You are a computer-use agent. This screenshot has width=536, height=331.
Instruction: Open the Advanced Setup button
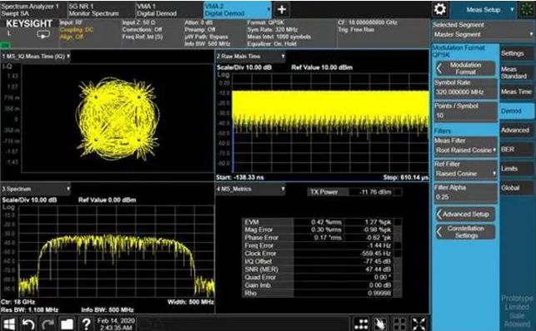465,215
